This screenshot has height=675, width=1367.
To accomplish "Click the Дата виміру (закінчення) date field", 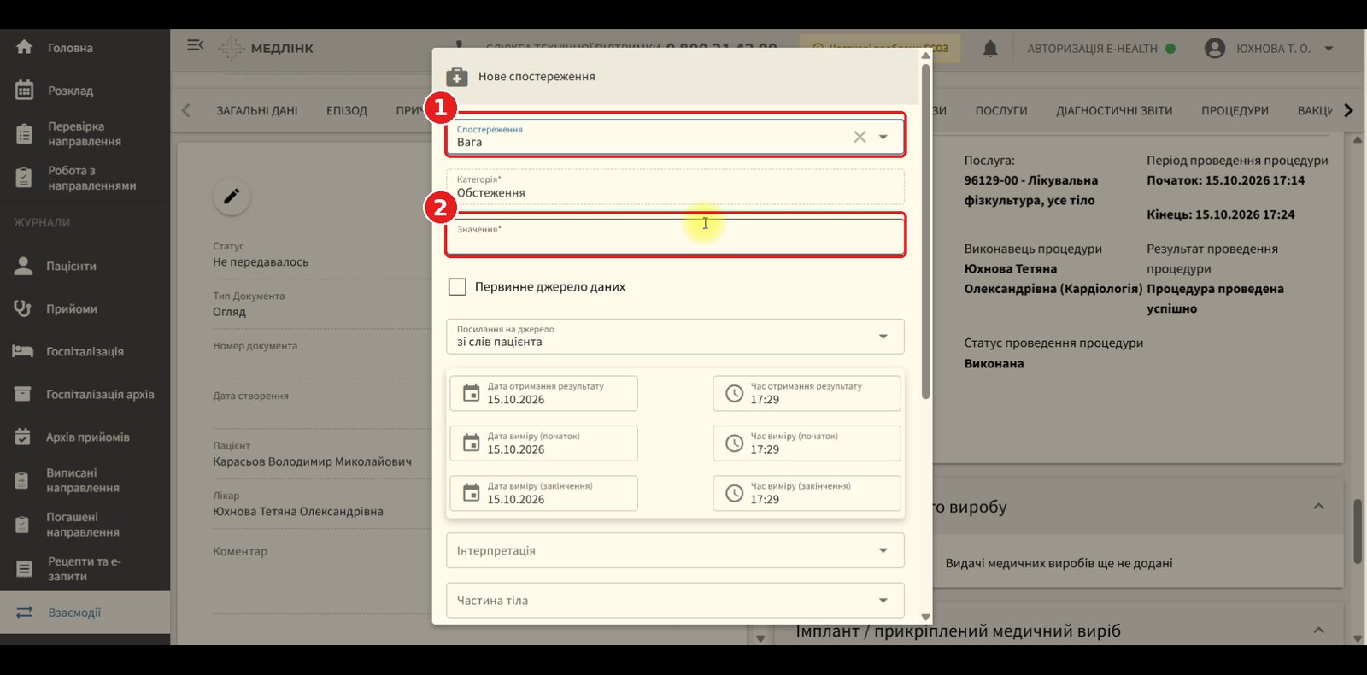I will pyautogui.click(x=544, y=493).
